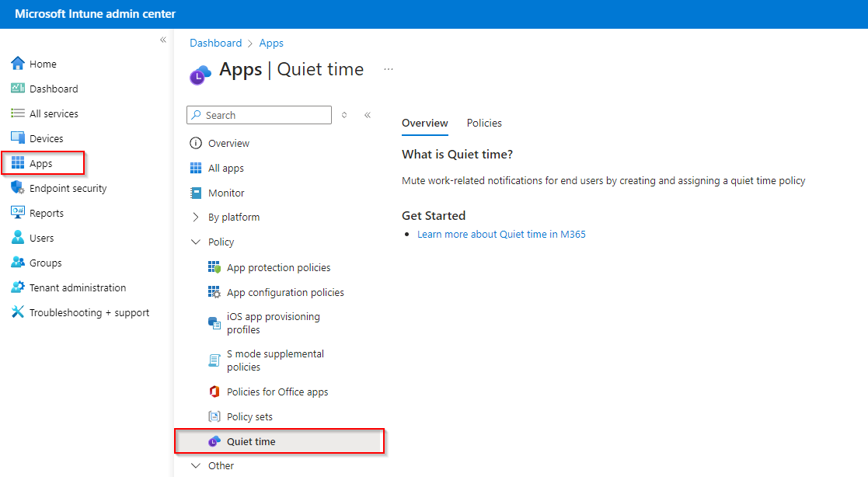Collapse the Other section chevron
This screenshot has height=477, width=868.
coord(196,466)
